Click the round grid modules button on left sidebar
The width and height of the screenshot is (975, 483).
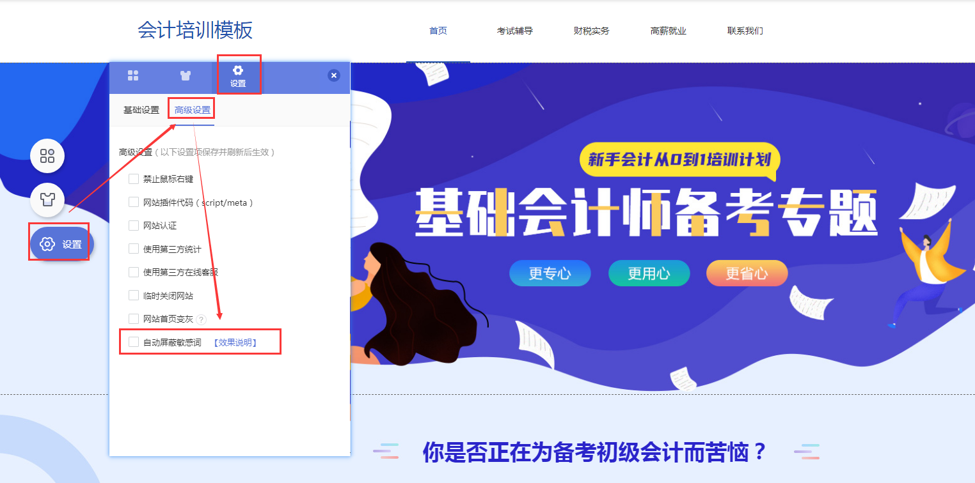click(47, 156)
